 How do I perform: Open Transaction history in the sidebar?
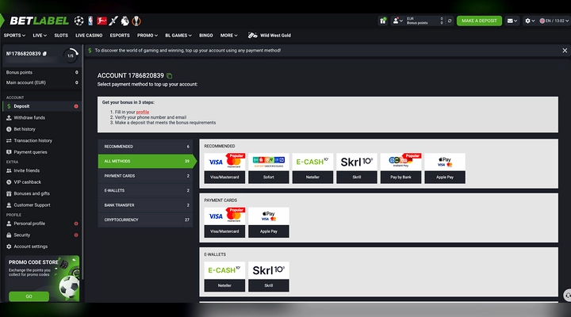tap(41, 140)
